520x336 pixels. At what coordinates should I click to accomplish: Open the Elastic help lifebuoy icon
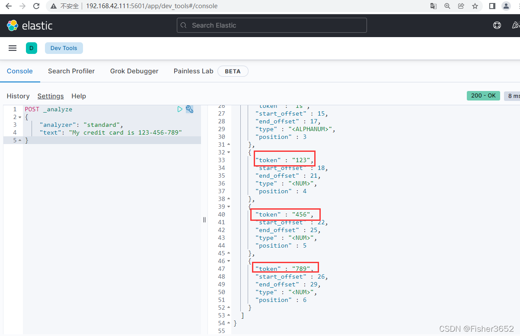pos(497,25)
